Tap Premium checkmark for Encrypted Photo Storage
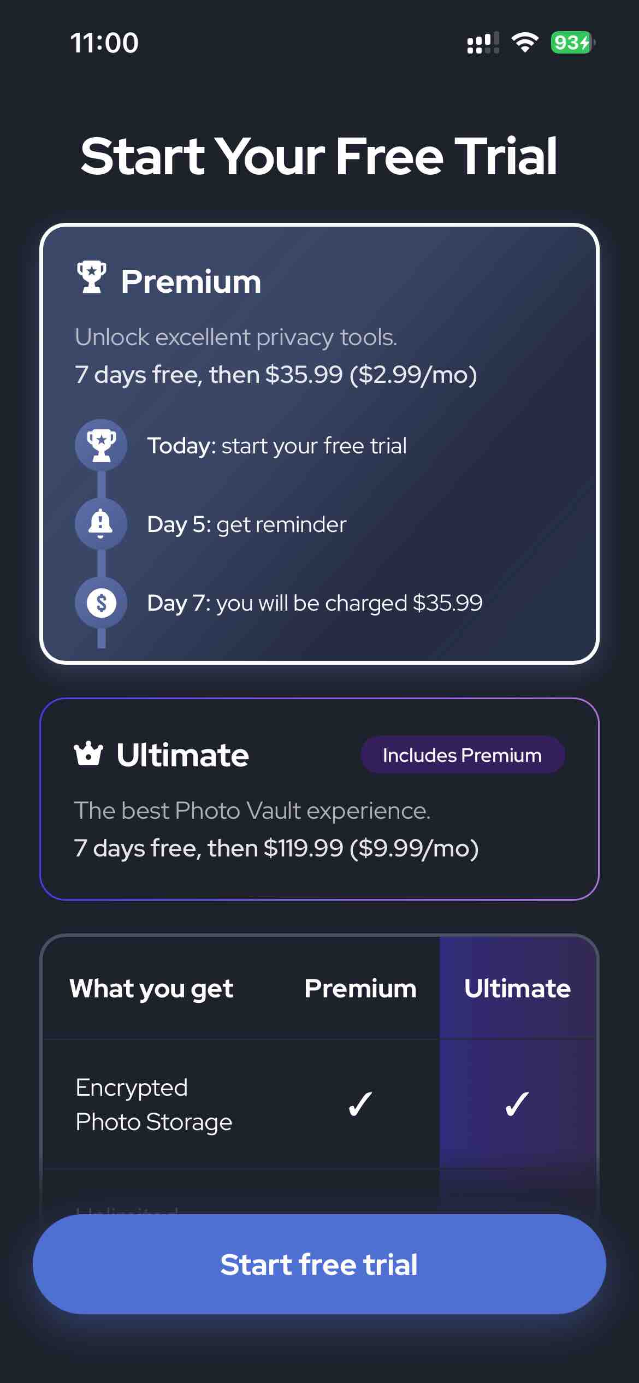This screenshot has width=639, height=1383. point(360,1104)
